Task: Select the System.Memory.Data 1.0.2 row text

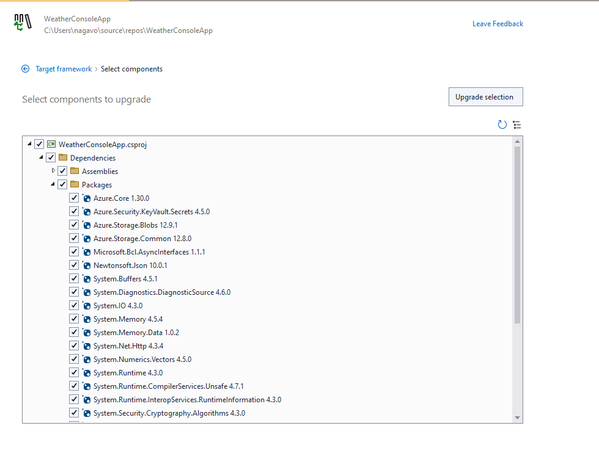Action: click(136, 333)
